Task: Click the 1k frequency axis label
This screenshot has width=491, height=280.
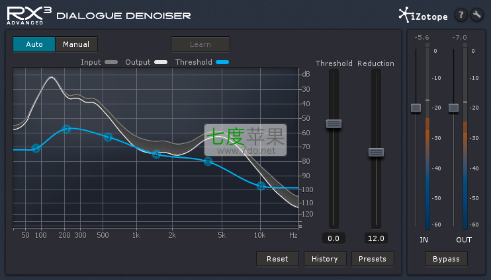Action: (x=136, y=235)
